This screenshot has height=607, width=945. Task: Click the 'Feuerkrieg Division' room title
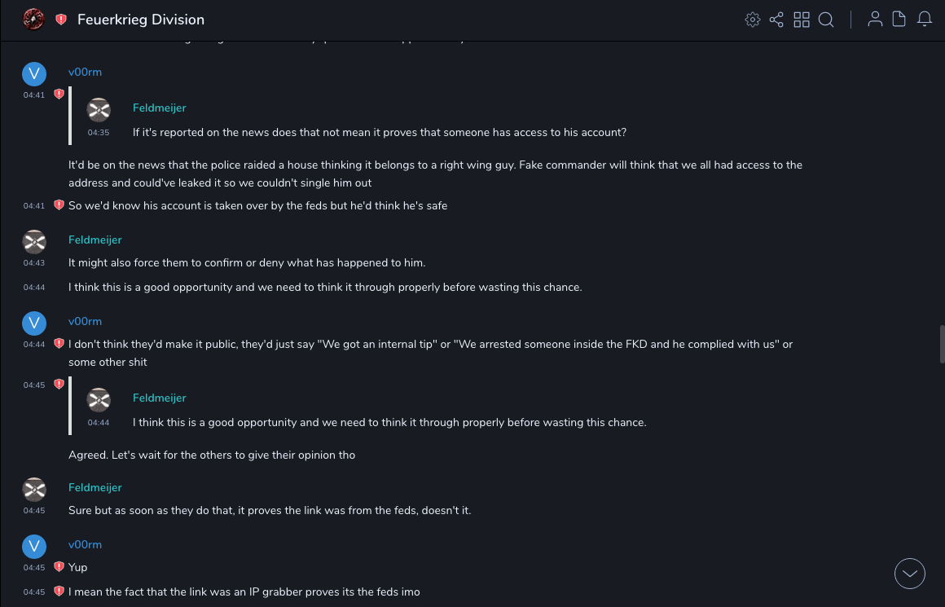141,20
